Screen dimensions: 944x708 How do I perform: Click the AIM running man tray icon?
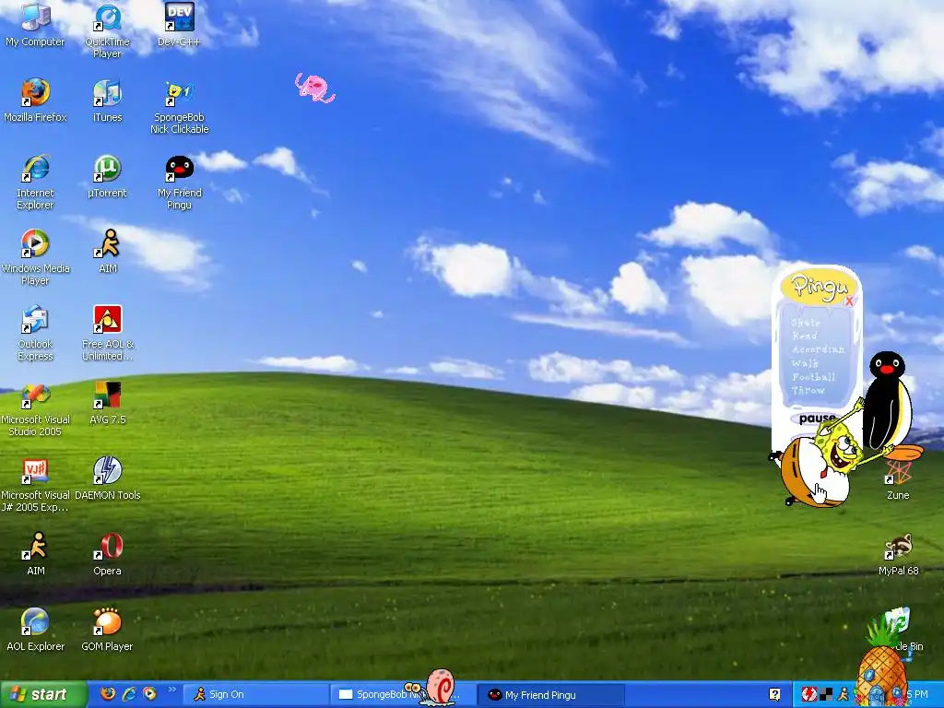[843, 694]
